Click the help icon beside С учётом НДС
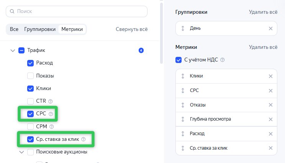Viewport: 285px width, 163px height. tap(222, 60)
